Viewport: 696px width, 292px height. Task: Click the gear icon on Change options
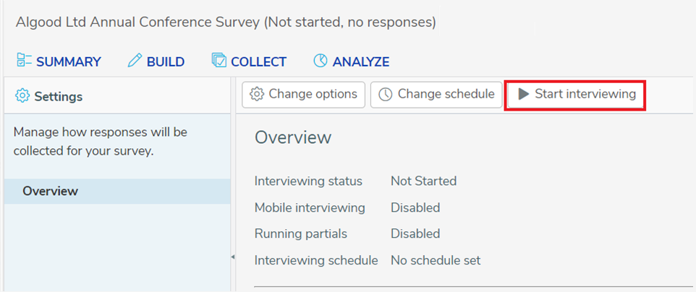(257, 94)
